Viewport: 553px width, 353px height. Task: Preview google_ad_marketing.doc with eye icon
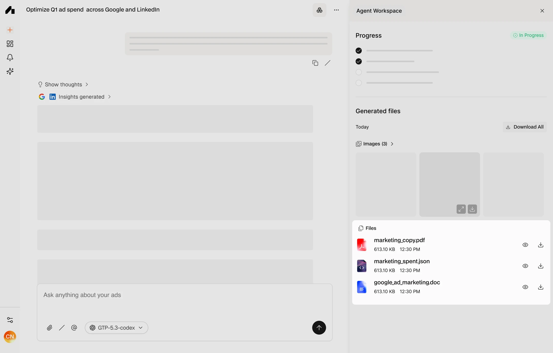click(x=525, y=287)
